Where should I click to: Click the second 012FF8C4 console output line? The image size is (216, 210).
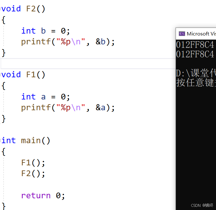195,54
